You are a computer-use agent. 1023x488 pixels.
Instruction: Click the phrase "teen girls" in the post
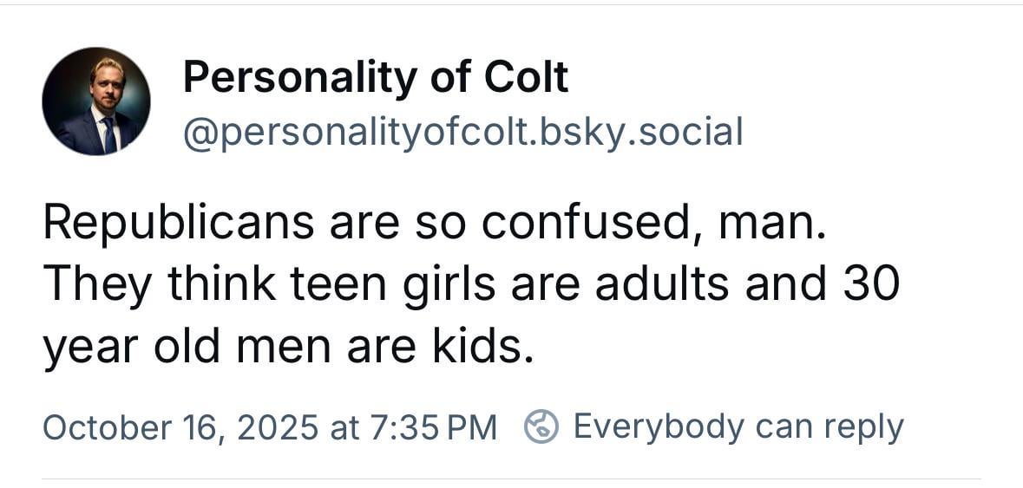[x=340, y=285]
